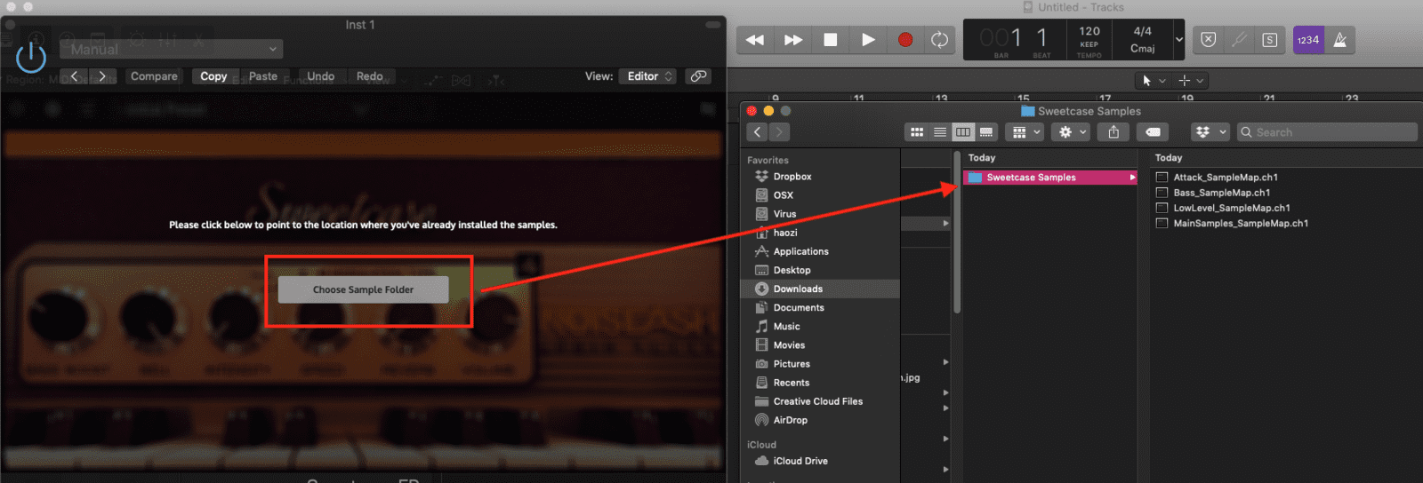
Task: Click Finder forward navigation arrow
Action: [779, 132]
